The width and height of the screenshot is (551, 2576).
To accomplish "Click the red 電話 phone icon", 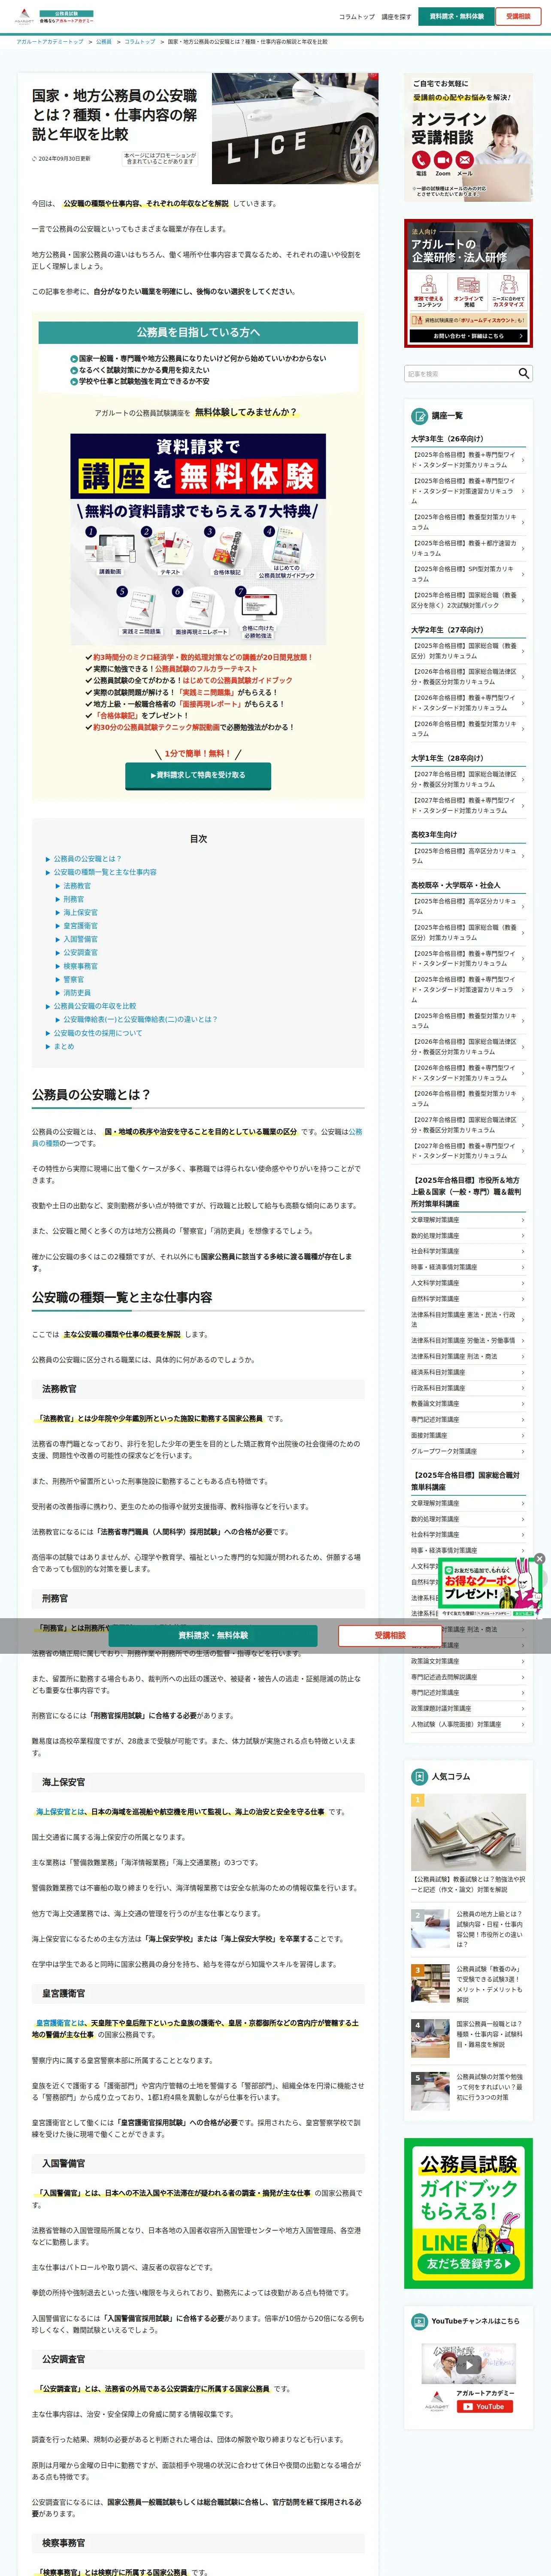I will [420, 160].
